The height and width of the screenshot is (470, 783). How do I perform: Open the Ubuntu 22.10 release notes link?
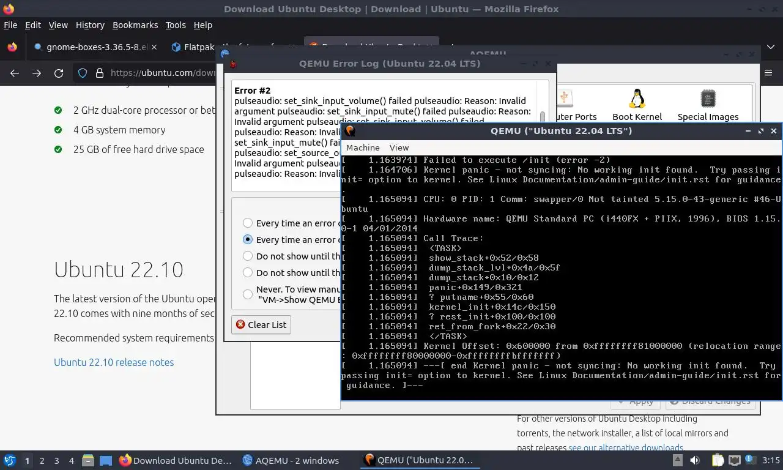click(114, 362)
